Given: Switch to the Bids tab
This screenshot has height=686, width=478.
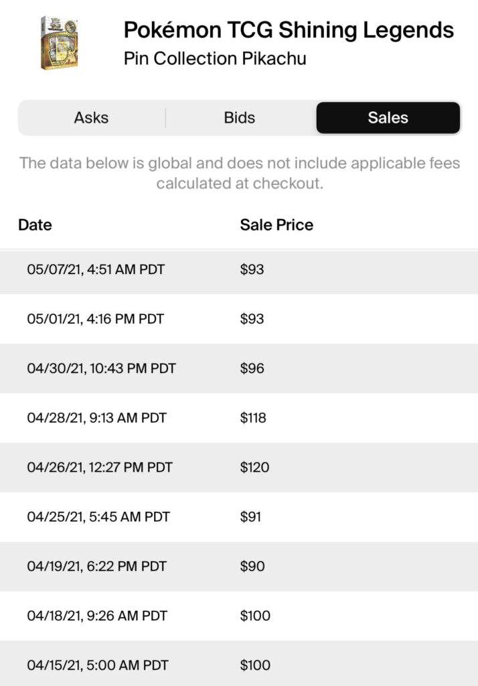Looking at the screenshot, I should [x=240, y=118].
